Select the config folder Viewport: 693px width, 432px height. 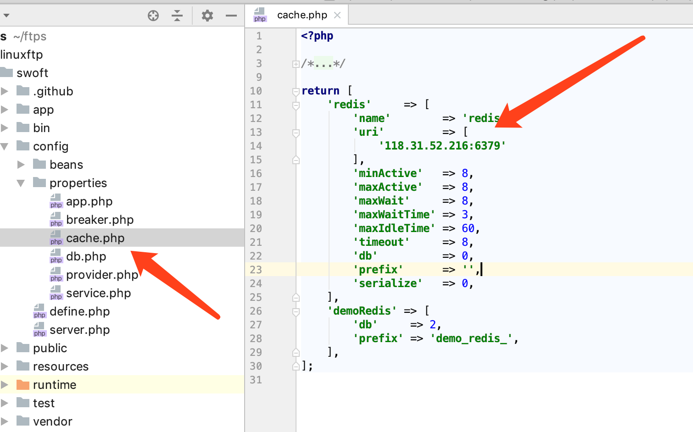pos(50,146)
